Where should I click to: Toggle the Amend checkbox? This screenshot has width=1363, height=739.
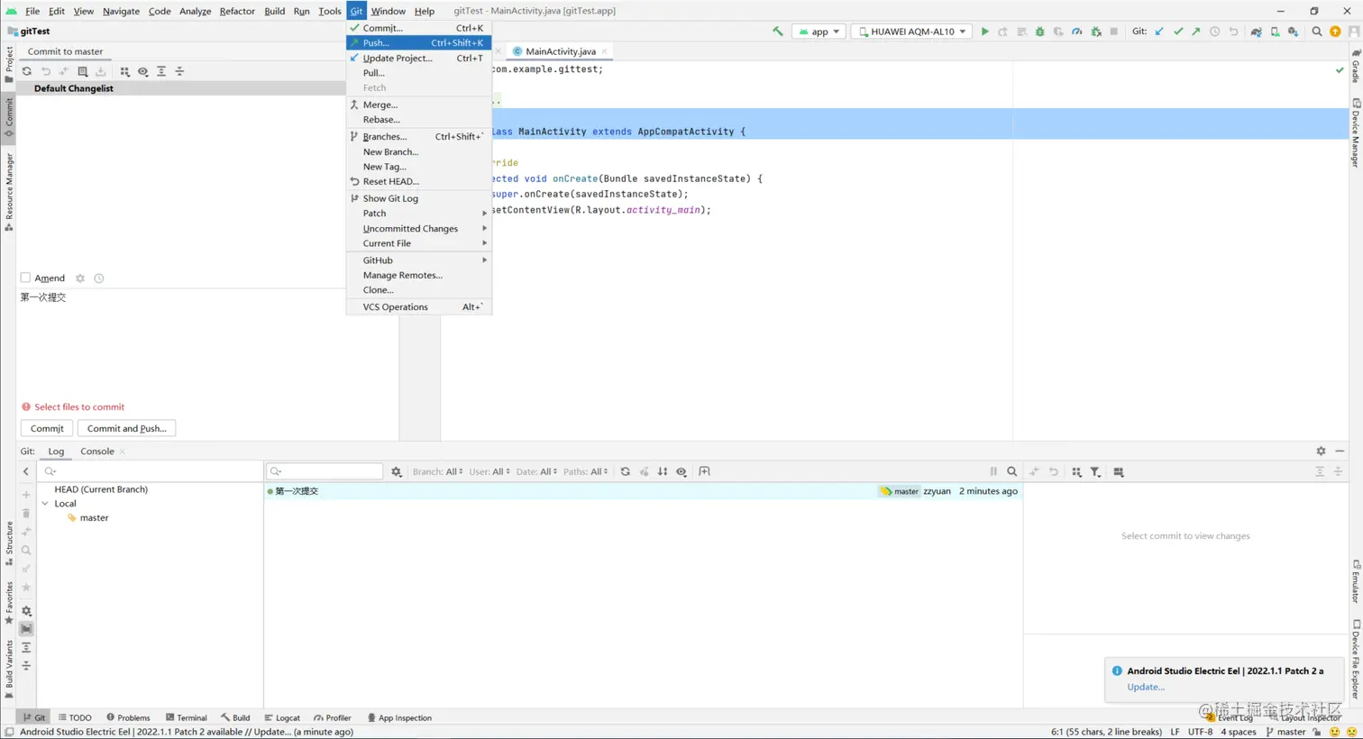25,278
